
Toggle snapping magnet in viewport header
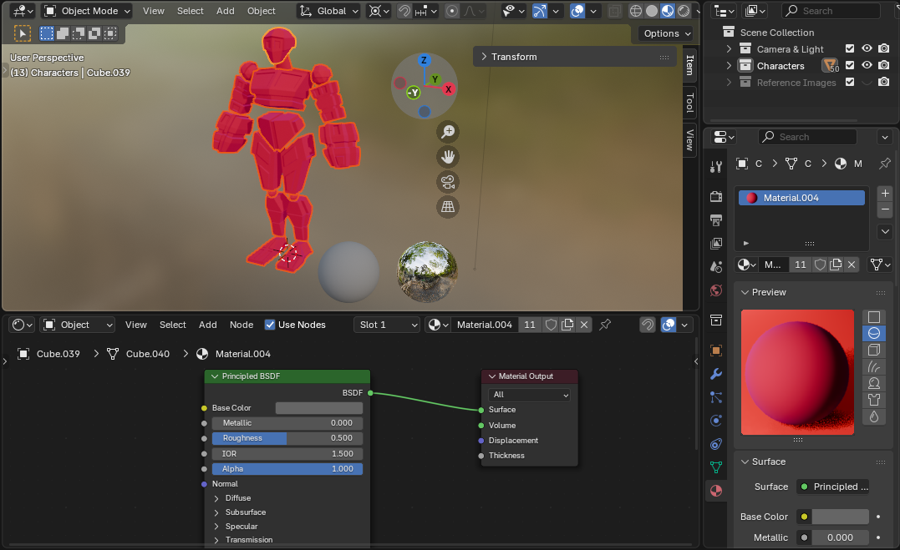coord(404,11)
